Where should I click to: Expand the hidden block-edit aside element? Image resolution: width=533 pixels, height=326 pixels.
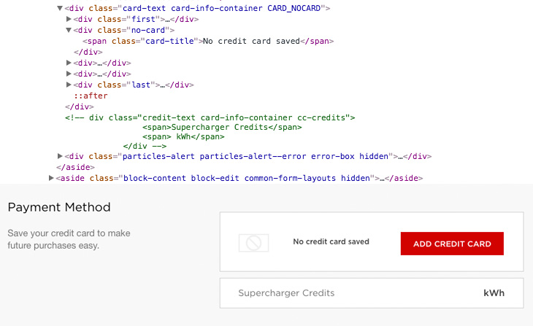pos(51,178)
